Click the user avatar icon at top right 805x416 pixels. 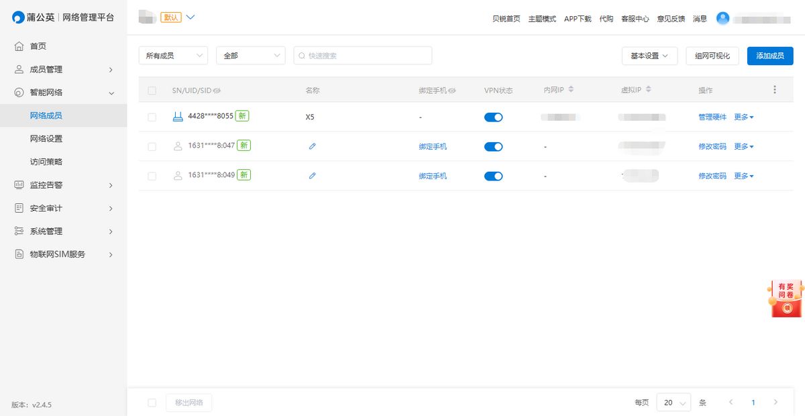(x=722, y=18)
